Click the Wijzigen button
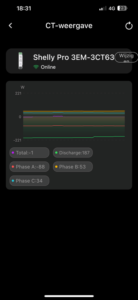Viewport: 138px width, 300px height. click(x=126, y=57)
